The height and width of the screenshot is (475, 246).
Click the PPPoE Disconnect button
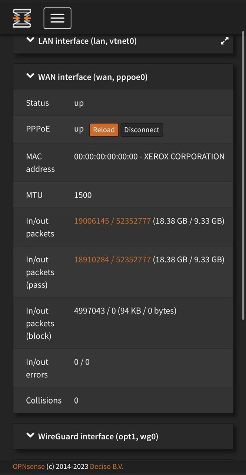(x=142, y=130)
